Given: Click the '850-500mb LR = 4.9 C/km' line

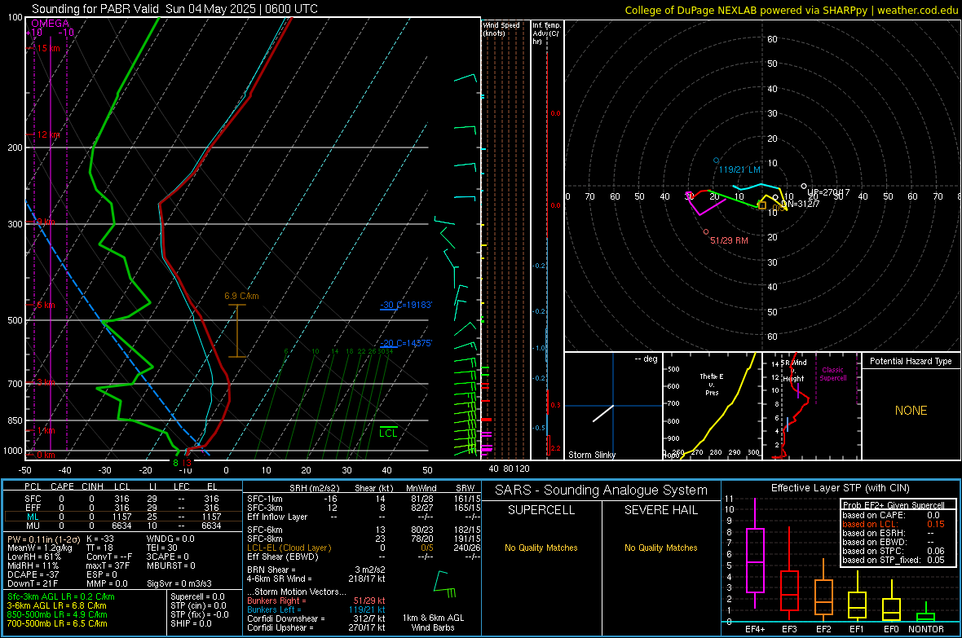Looking at the screenshot, I should tap(57, 614).
